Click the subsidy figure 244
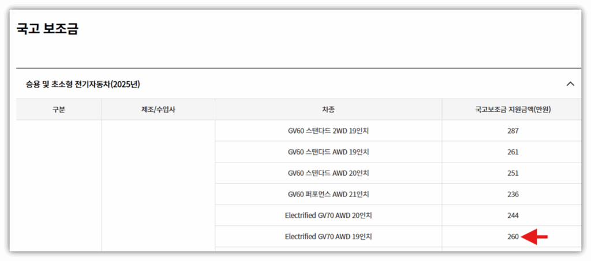The height and width of the screenshot is (261, 591). (x=513, y=215)
